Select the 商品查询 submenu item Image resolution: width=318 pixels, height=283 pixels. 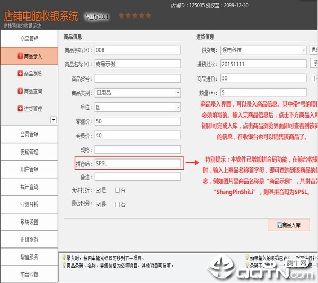29,91
